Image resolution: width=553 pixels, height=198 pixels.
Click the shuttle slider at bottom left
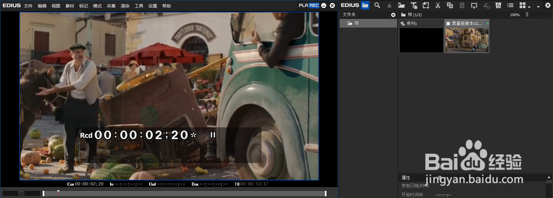pos(21,193)
